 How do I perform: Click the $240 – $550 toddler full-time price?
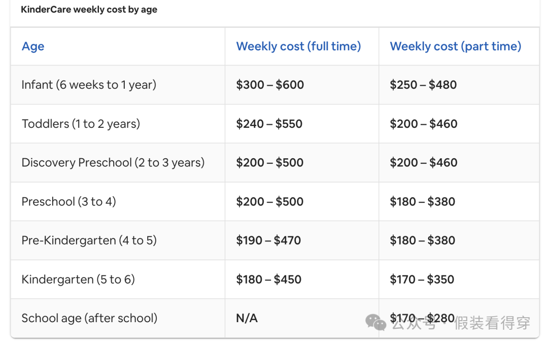point(269,124)
